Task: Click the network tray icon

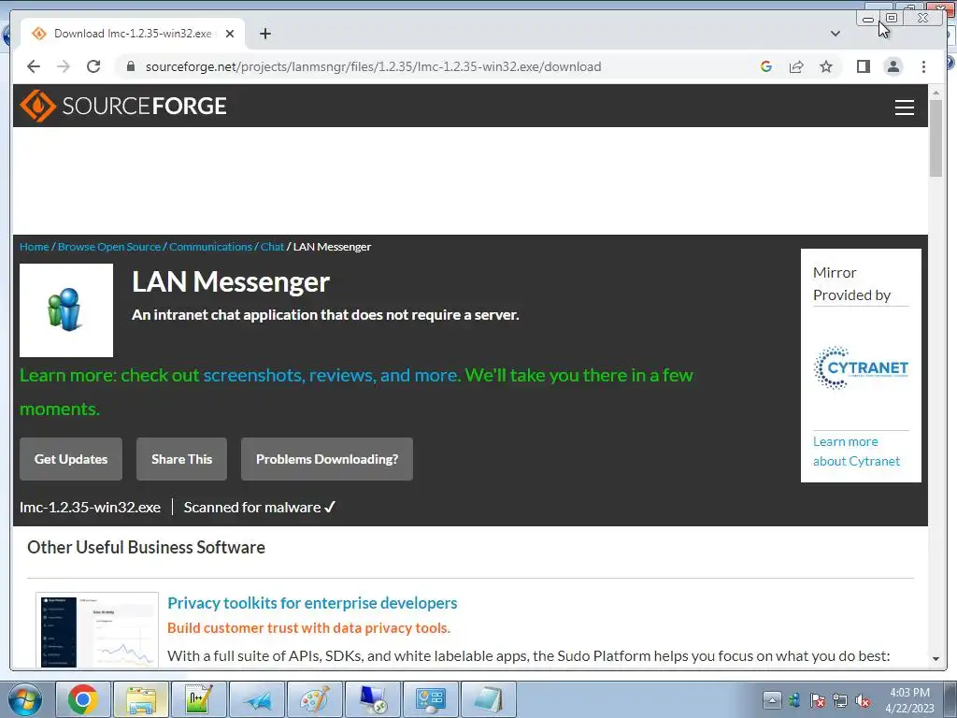Action: pyautogui.click(x=840, y=701)
